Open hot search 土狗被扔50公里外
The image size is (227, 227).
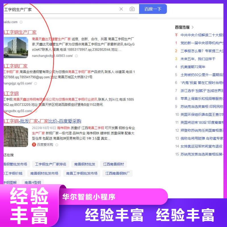pos(202,75)
